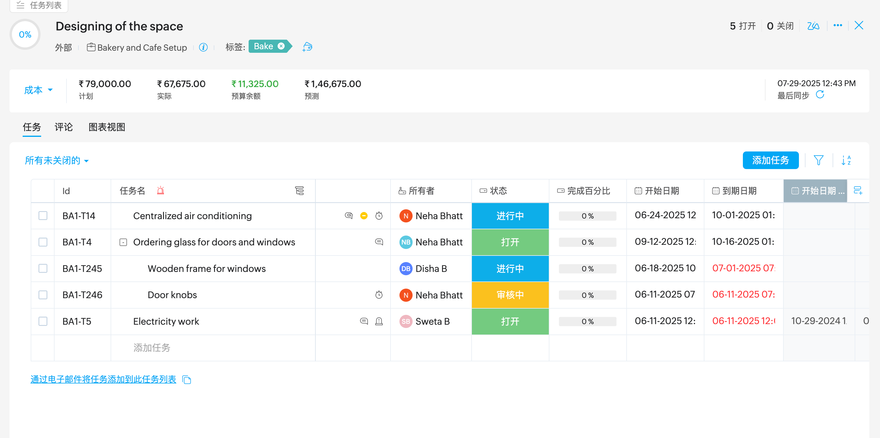
Task: Click the sync refresh icon
Action: point(820,95)
